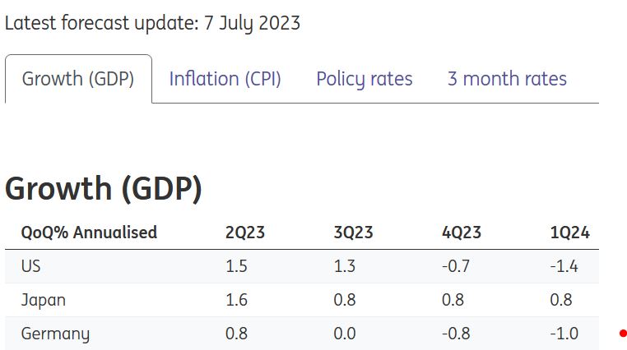The width and height of the screenshot is (627, 350).
Task: Click the latest forecast update date text
Action: [152, 22]
